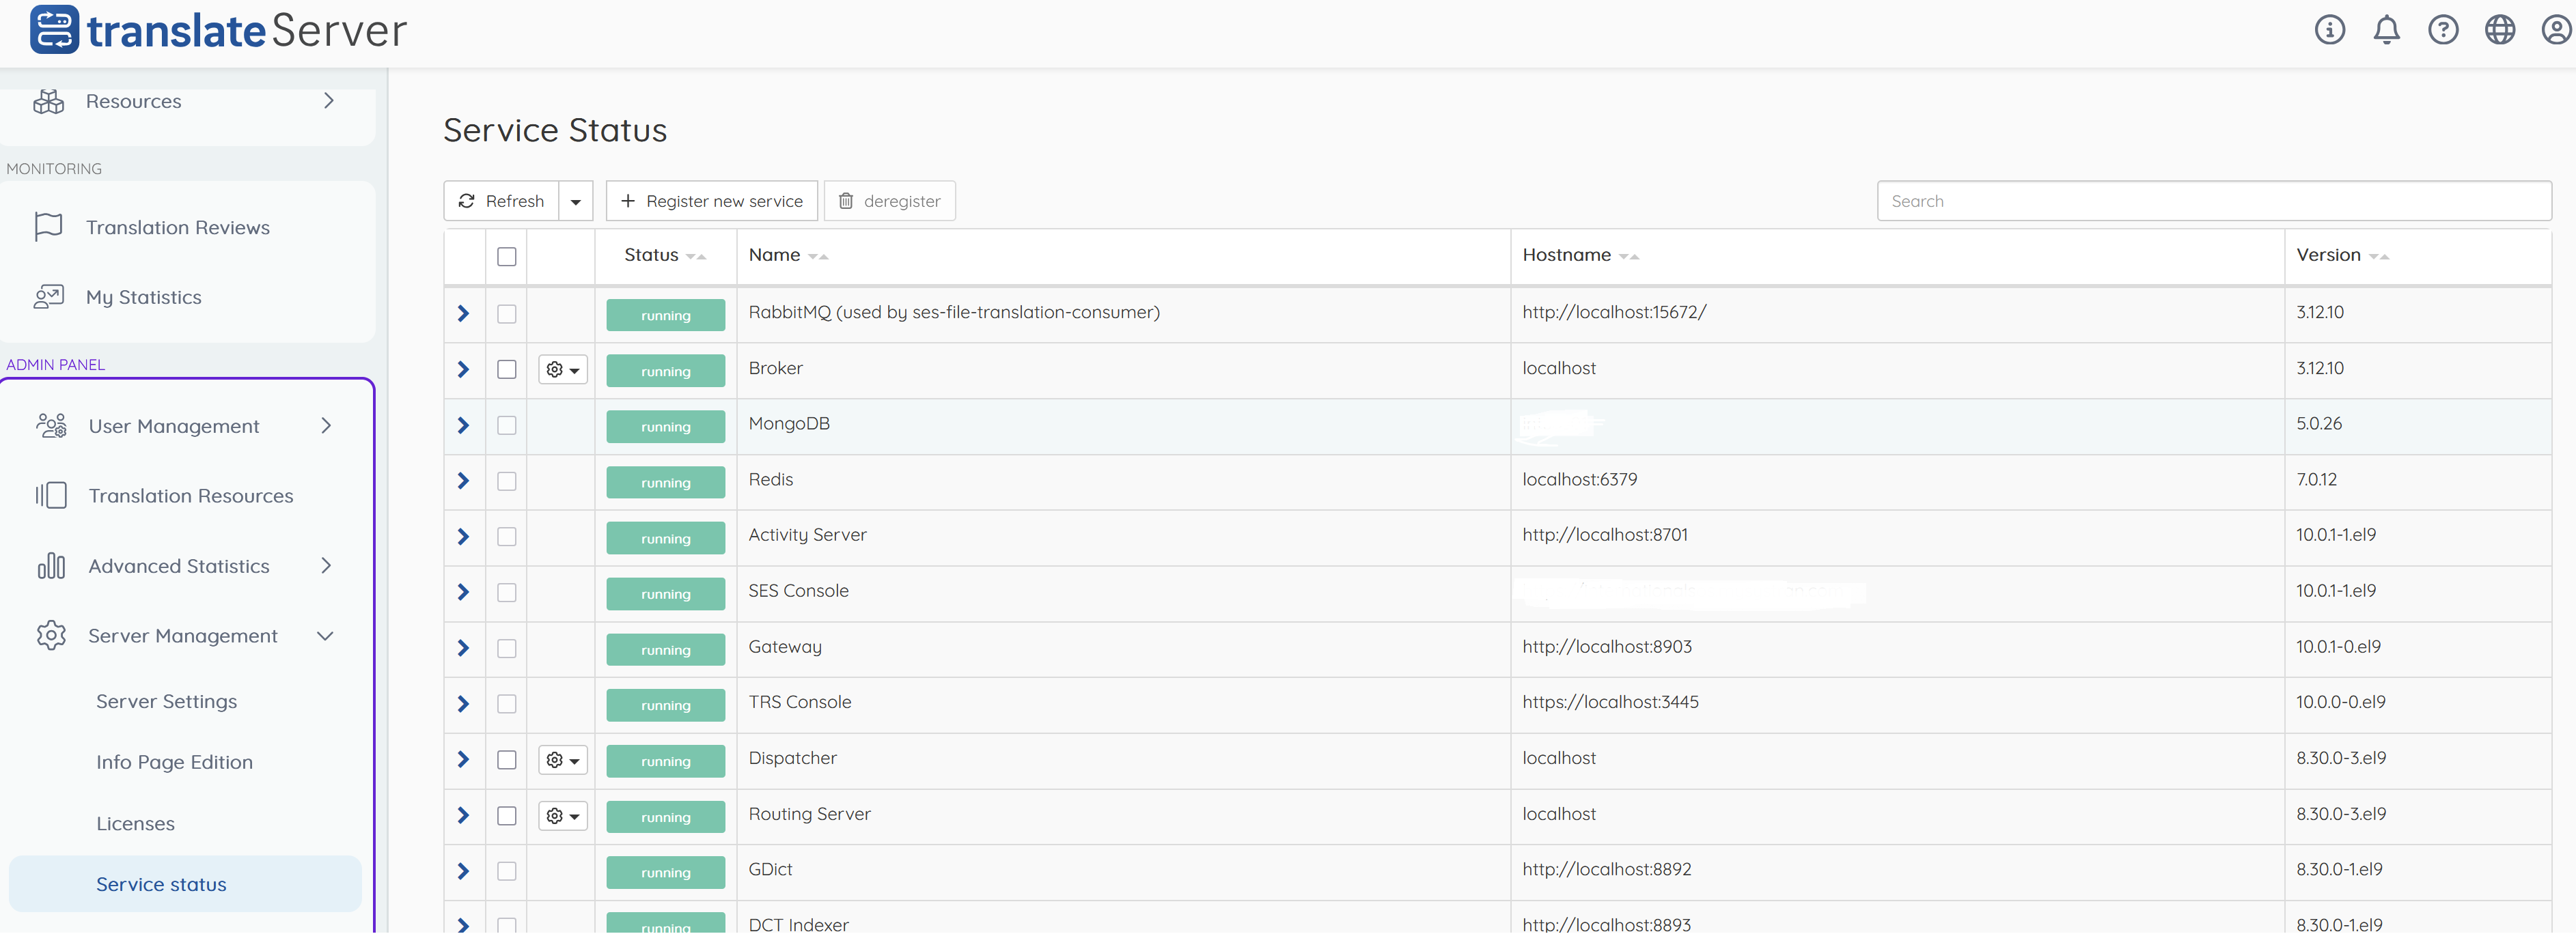2576x934 pixels.
Task: Check the Routing Server row checkbox
Action: coord(507,816)
